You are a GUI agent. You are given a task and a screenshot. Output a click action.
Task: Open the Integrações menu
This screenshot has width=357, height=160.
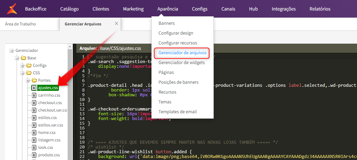[x=284, y=9]
